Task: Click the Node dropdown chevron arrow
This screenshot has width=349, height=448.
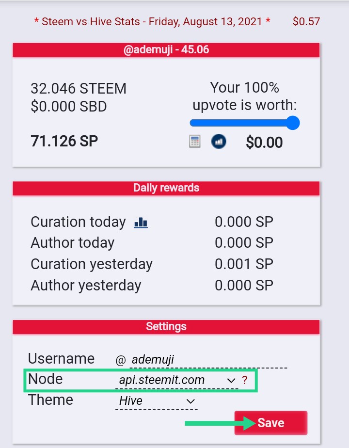Action: 231,381
